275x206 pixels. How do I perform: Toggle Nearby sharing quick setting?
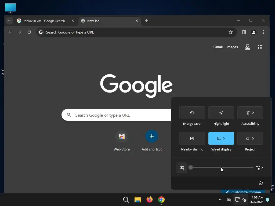(192, 138)
